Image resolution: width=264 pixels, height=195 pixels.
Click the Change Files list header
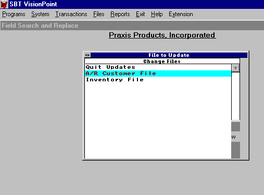(162, 61)
